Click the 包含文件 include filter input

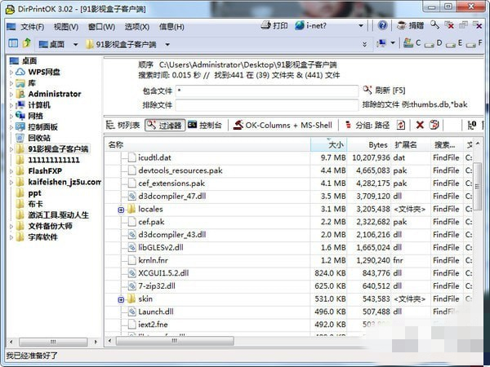click(x=267, y=91)
